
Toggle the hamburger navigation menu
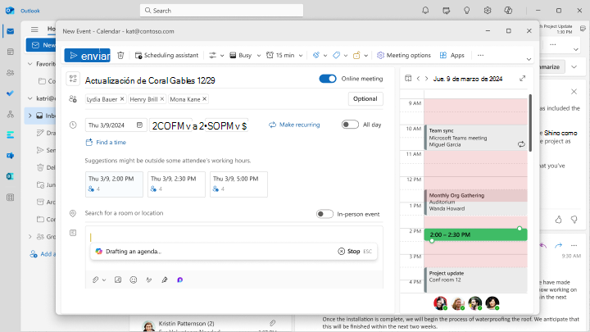coord(34,29)
